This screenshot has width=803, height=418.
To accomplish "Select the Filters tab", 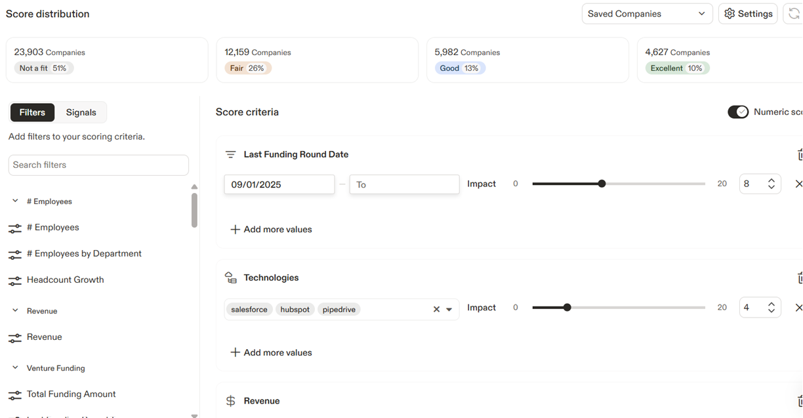I will point(32,113).
